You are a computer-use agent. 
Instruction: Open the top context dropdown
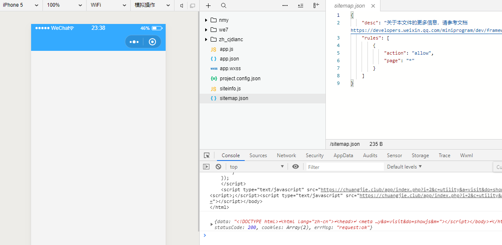[257, 167]
